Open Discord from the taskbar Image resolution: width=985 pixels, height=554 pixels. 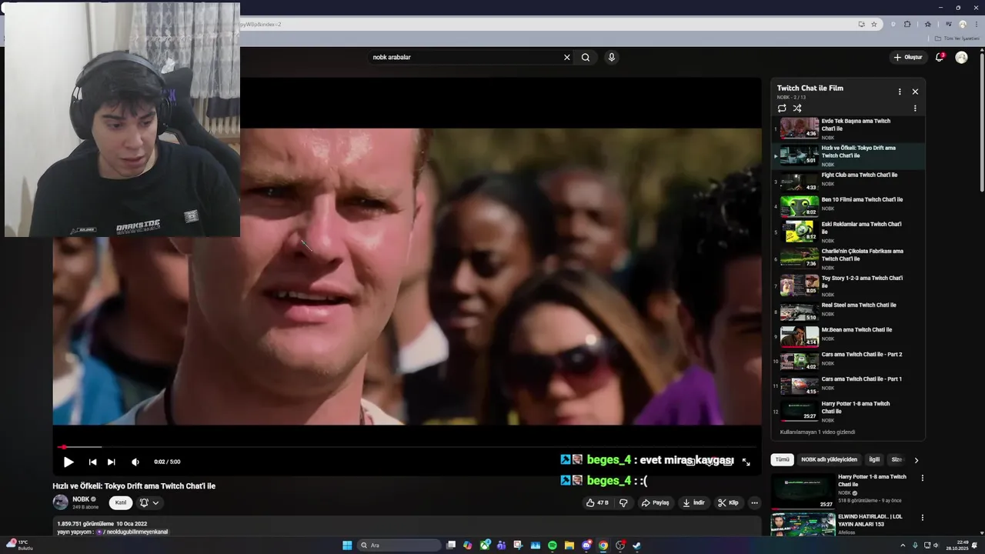[586, 546]
